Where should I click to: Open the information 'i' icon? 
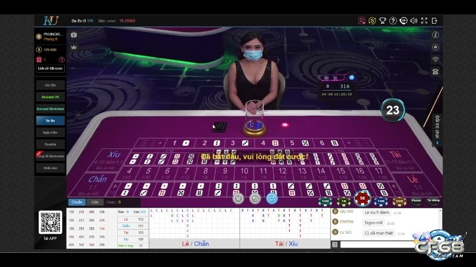[x=436, y=35]
